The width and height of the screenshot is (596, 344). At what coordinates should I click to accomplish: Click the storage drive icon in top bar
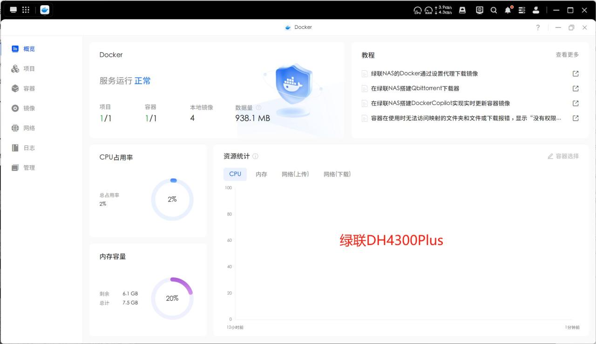462,10
